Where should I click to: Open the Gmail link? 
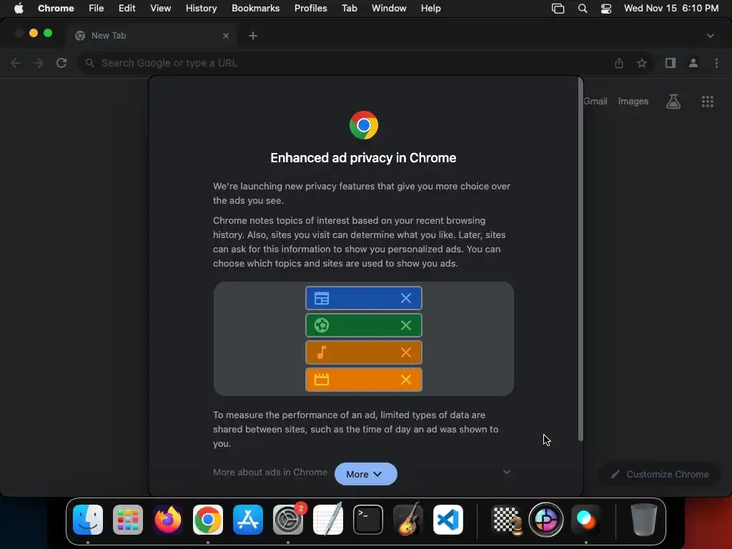595,102
